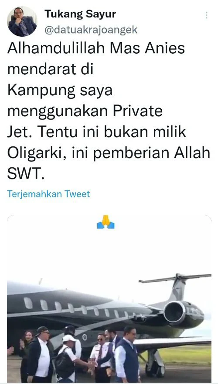Click the Terjemahkan Tweet link
The height and width of the screenshot is (384, 218).
[x=48, y=194]
